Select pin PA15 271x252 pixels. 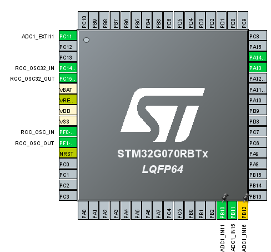[x=258, y=47]
